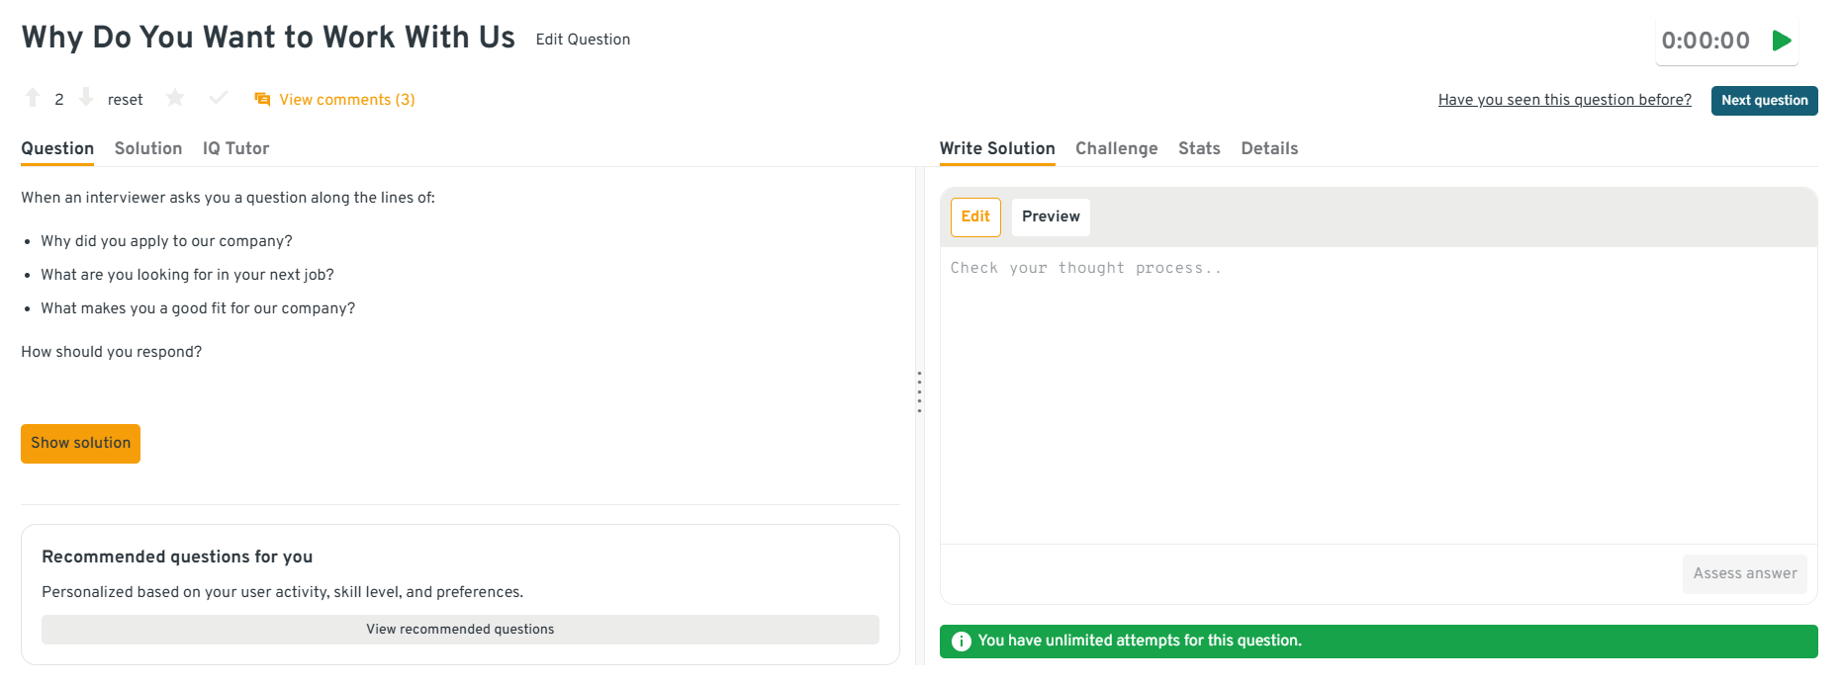Expand View recommended questions
The width and height of the screenshot is (1844, 686).
click(460, 630)
